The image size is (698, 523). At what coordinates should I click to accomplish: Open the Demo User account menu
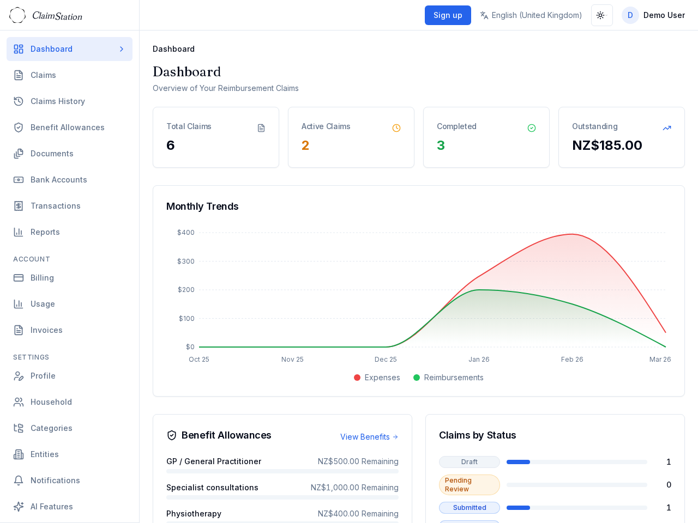pos(653,15)
